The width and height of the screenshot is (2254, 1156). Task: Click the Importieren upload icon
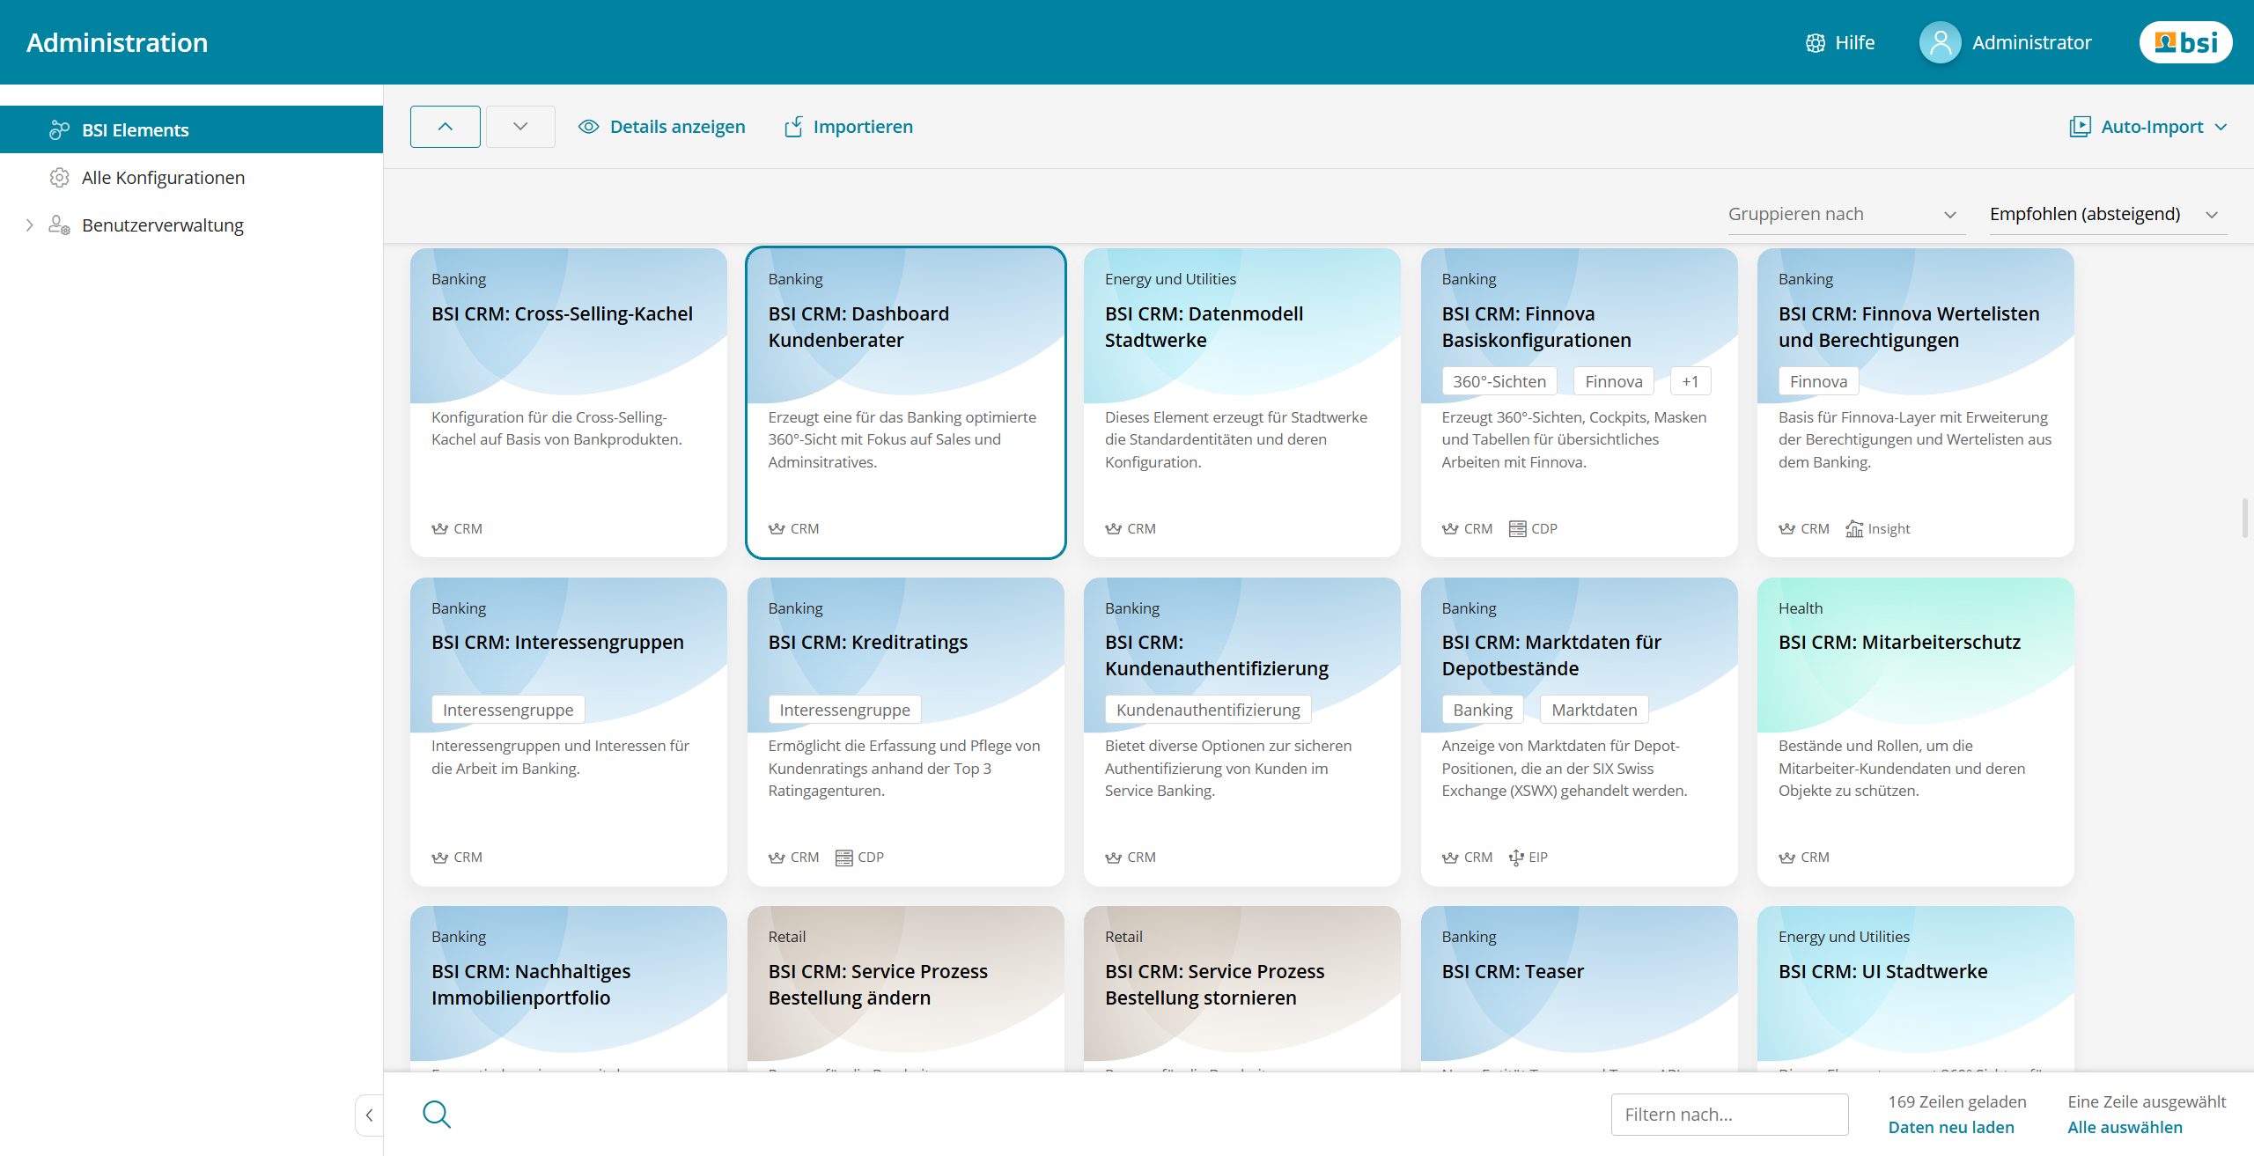793,126
